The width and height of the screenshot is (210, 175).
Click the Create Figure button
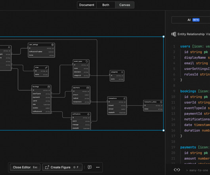point(62,167)
